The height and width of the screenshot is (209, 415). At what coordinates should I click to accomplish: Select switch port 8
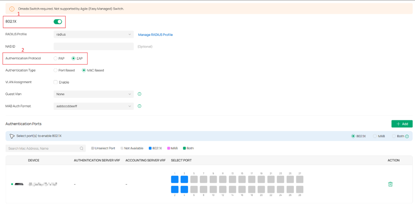pos(203,189)
